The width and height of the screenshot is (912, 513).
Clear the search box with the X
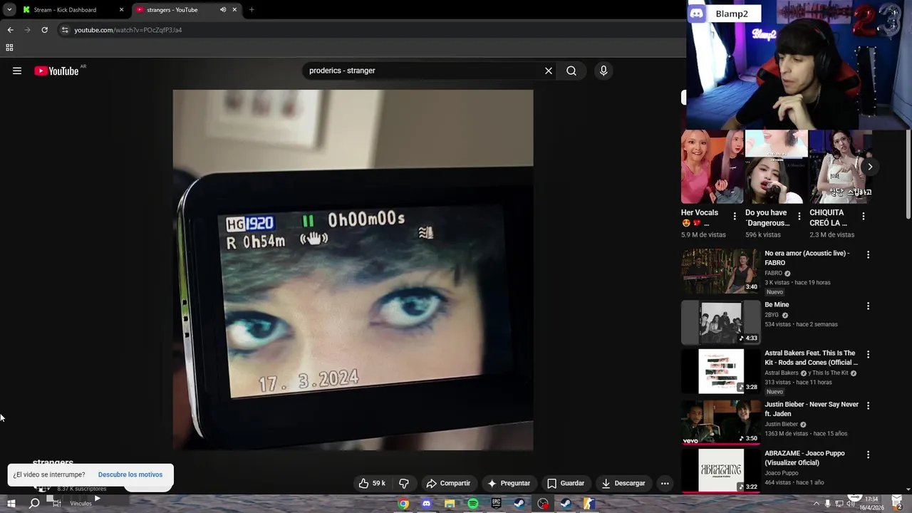pyautogui.click(x=549, y=71)
